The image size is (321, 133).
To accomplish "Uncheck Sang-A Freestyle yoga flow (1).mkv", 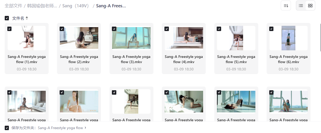I will pos(9,29).
